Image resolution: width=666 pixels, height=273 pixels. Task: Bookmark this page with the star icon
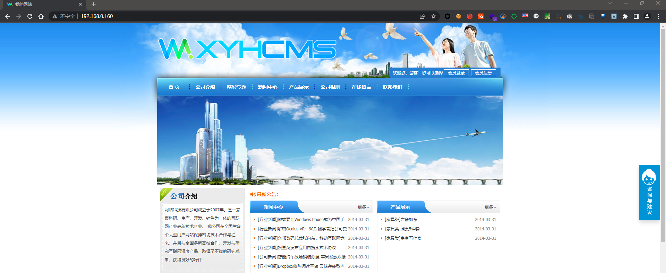point(434,16)
